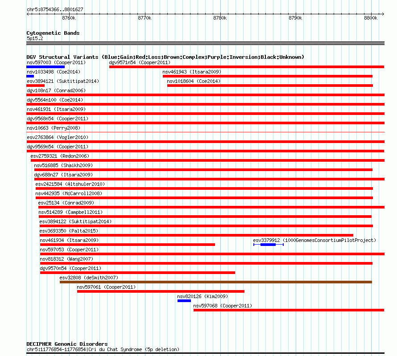Click the 8760k ruler tick label
397x356 pixels.
[69, 18]
